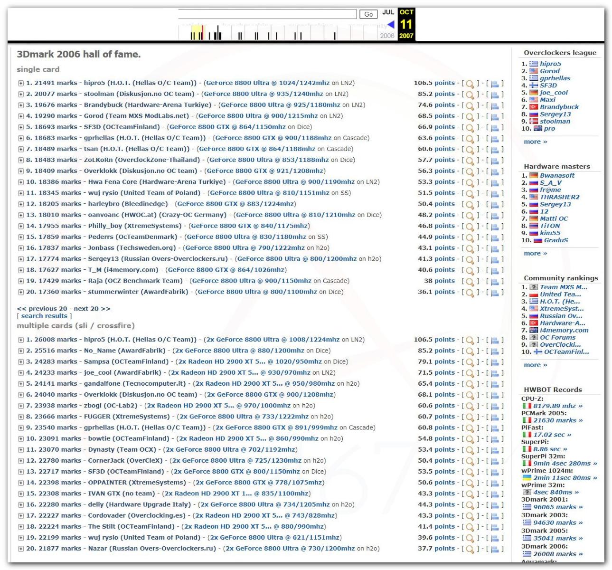The width and height of the screenshot is (612, 570).
Task: Expand the 18010 marks oanvoanc row
Action: pyautogui.click(x=21, y=215)
